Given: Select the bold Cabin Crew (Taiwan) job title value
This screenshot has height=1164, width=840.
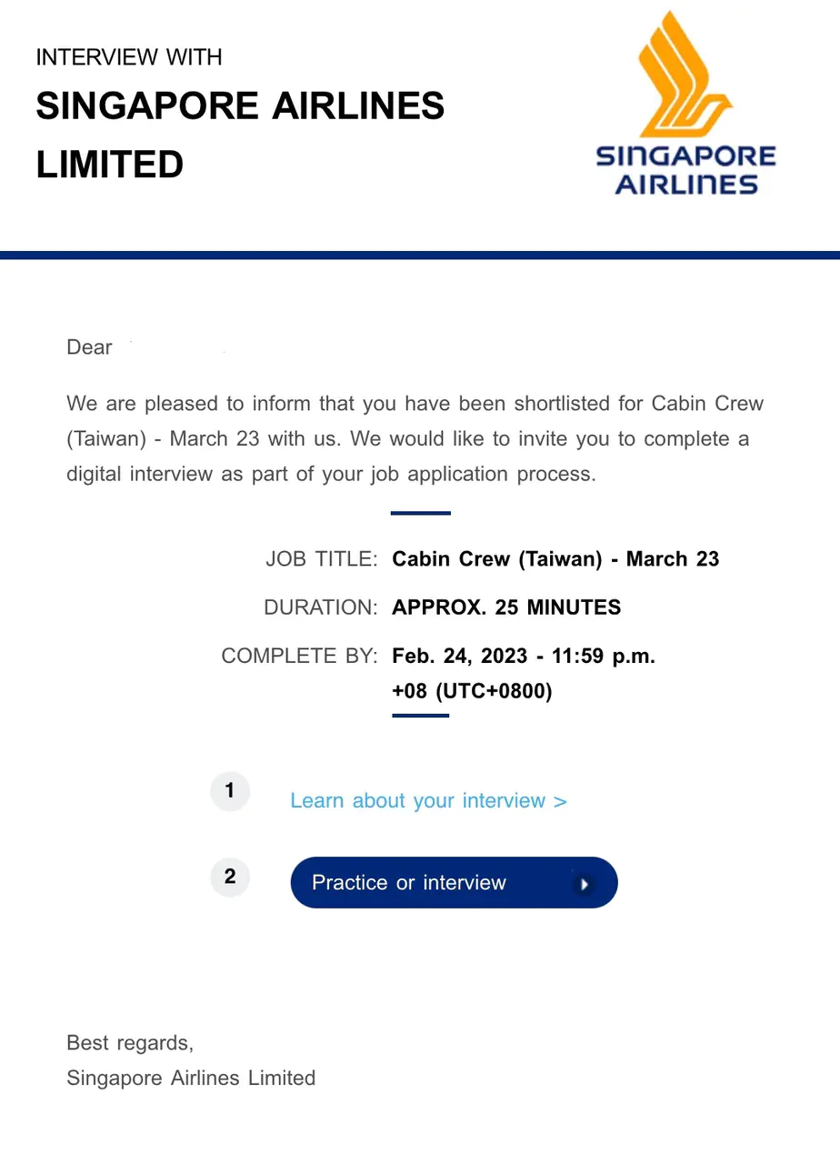Looking at the screenshot, I should [x=555, y=559].
